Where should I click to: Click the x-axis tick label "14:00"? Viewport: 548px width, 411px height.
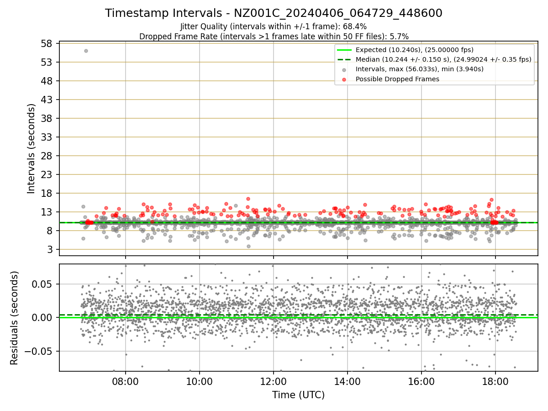(348, 381)
